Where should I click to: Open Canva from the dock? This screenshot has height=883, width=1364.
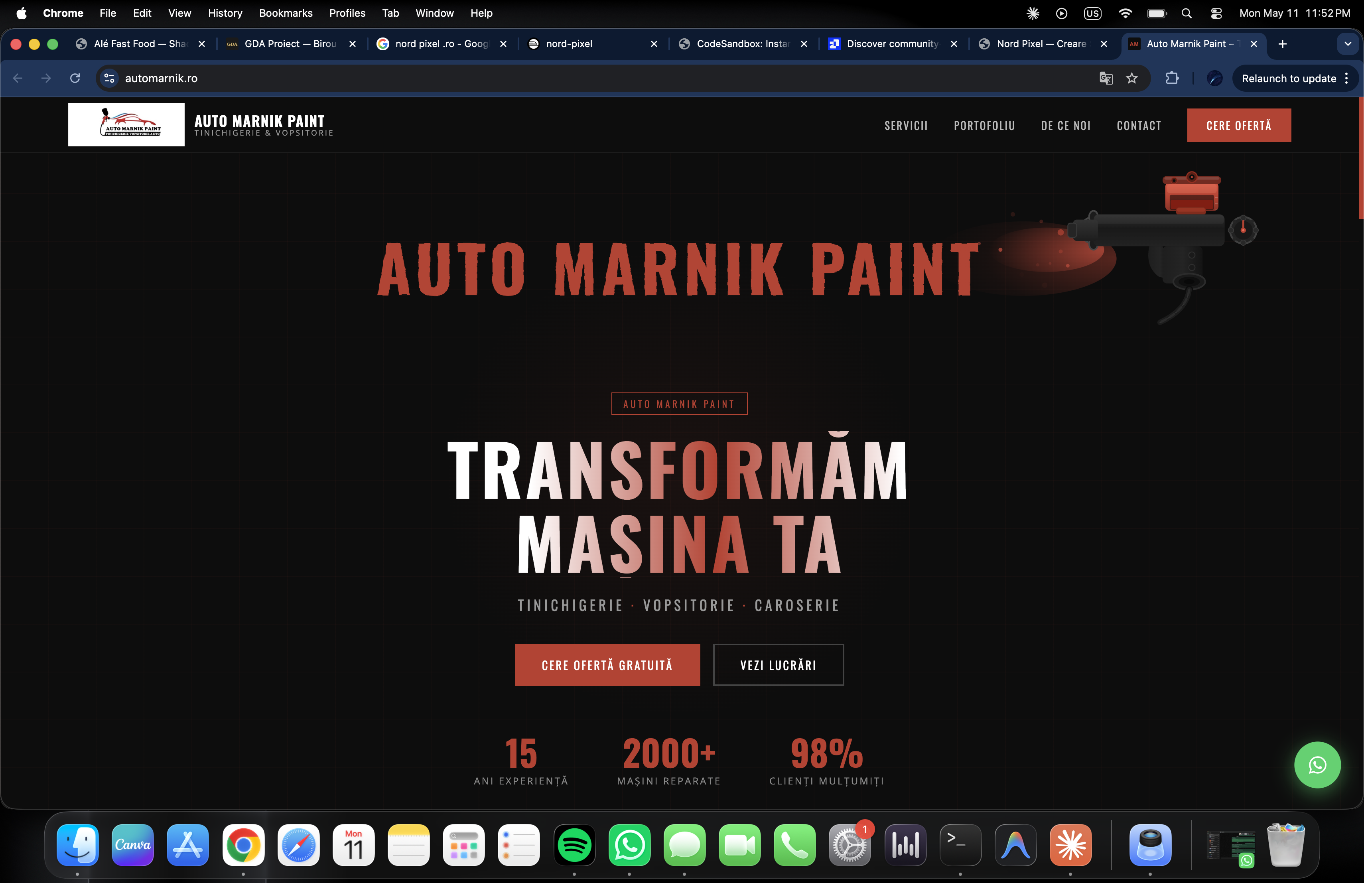pyautogui.click(x=132, y=845)
